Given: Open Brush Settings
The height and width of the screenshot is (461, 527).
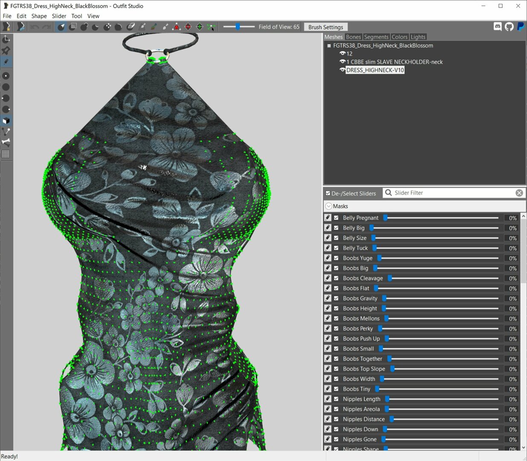Looking at the screenshot, I should point(326,27).
